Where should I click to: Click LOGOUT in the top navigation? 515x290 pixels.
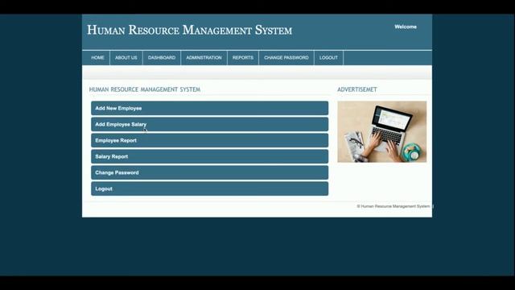328,57
